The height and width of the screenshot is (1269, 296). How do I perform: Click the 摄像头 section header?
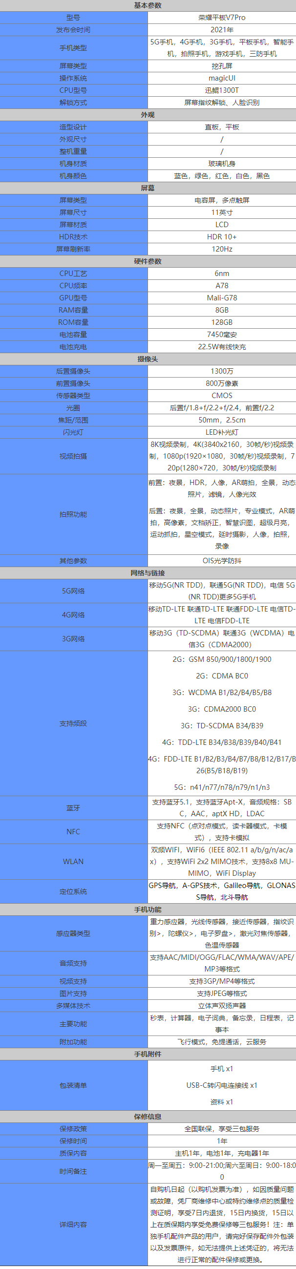click(148, 359)
